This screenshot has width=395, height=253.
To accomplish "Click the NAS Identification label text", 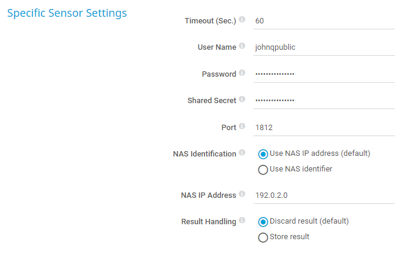I will [x=204, y=154].
